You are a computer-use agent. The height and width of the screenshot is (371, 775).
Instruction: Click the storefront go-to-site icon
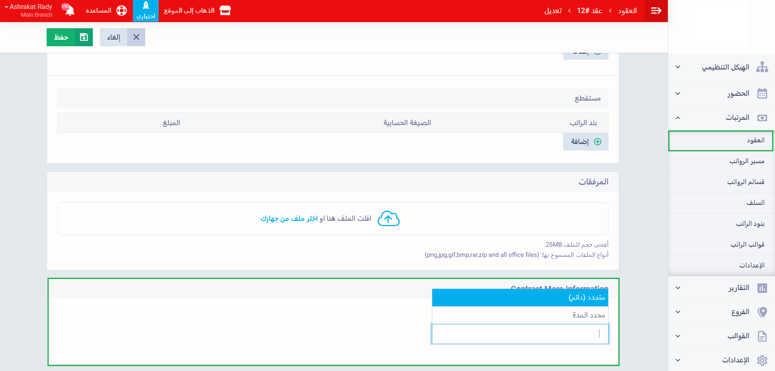point(225,11)
